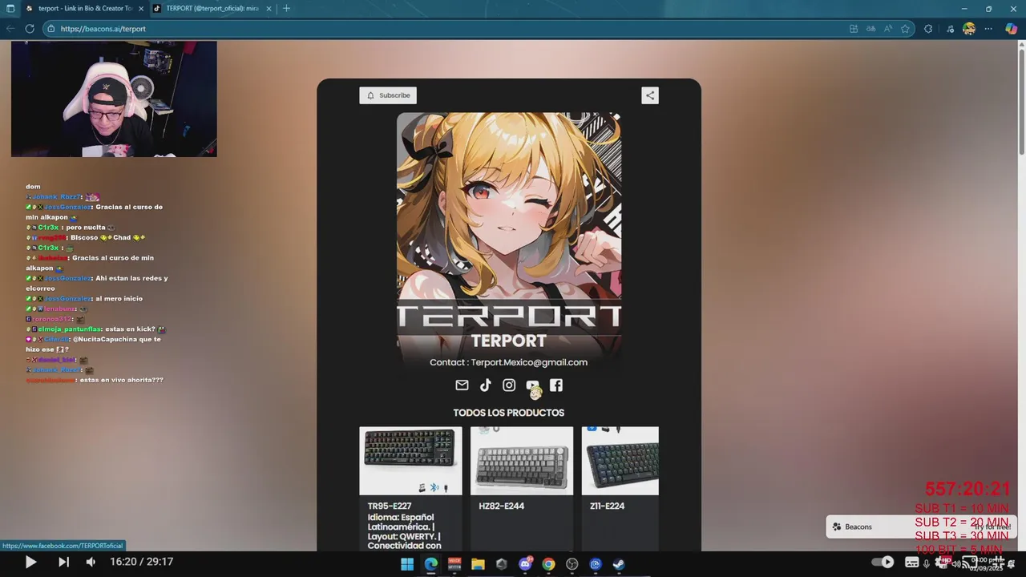This screenshot has height=577, width=1026.
Task: Subscribe with the bell Subscribe button
Action: 388,95
